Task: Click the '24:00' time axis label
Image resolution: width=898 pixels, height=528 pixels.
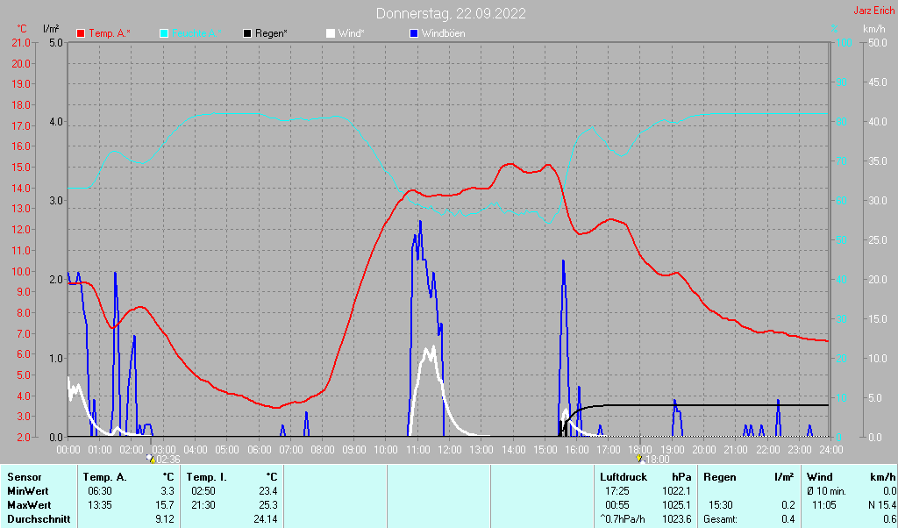Action: coord(830,450)
